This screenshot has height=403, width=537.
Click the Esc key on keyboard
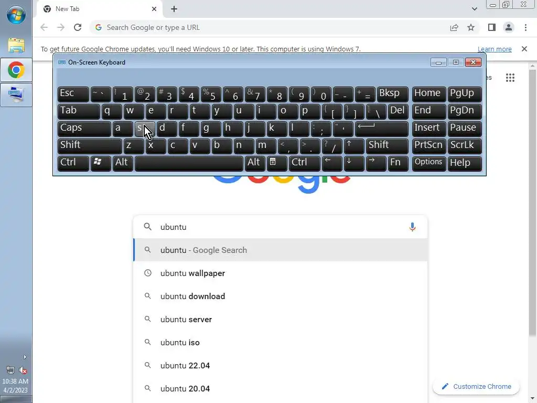[x=73, y=94]
